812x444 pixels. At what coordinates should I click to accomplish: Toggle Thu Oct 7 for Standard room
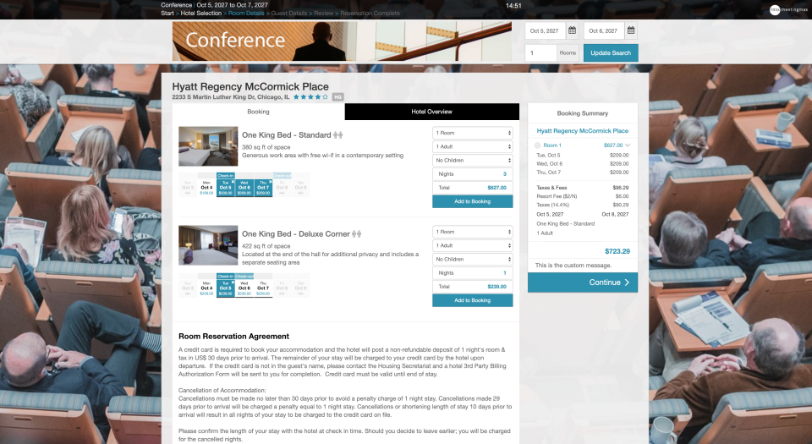tap(263, 188)
